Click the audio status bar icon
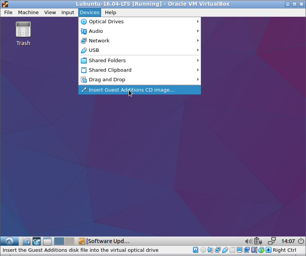 (210, 250)
